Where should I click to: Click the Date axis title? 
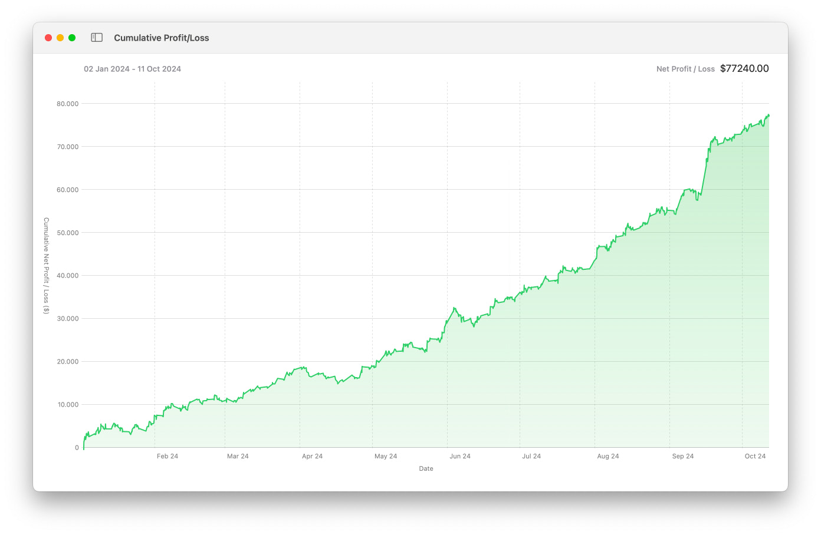426,468
